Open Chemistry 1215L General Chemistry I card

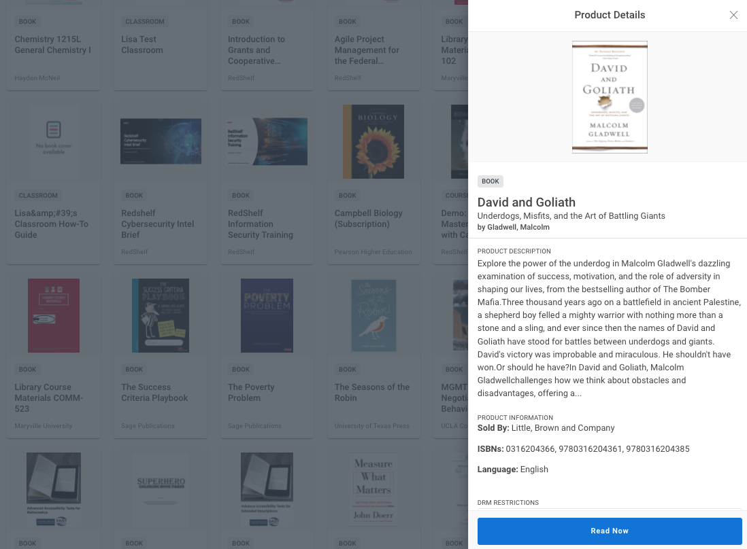[53, 45]
